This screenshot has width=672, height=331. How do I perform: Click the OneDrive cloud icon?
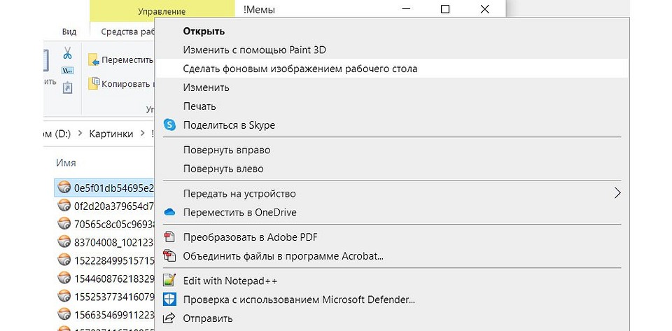pos(170,212)
